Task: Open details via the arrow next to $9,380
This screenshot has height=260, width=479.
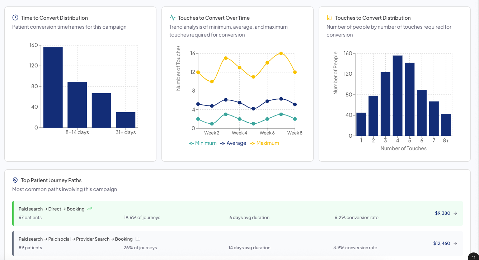Action: click(455, 213)
